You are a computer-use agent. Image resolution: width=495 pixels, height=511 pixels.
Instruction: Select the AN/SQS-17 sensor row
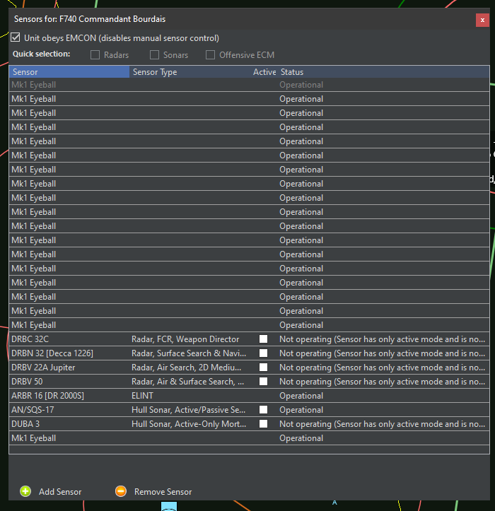pos(249,410)
